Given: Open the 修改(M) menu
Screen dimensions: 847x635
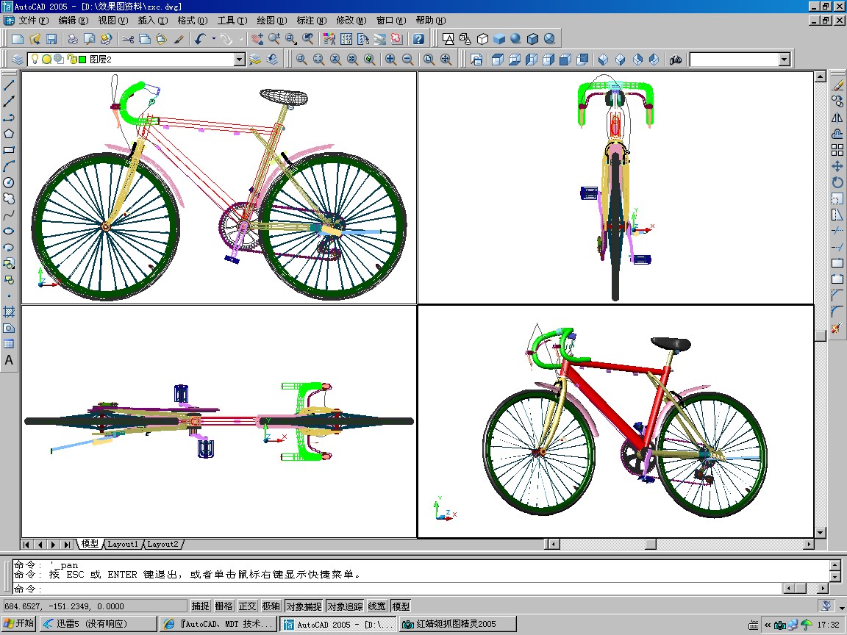Looking at the screenshot, I should 351,21.
